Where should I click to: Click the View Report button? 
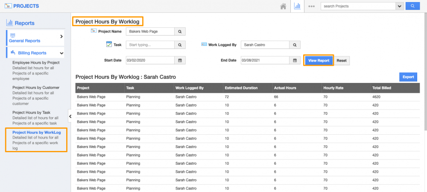tap(319, 60)
